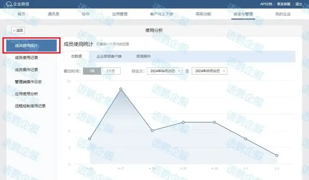Click the API文档 link
Screen dimensions: 309x180
click(266, 4)
